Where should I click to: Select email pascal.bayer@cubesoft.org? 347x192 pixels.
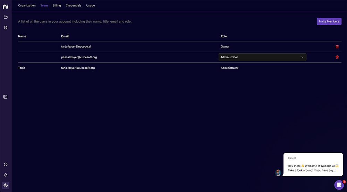[79, 57]
